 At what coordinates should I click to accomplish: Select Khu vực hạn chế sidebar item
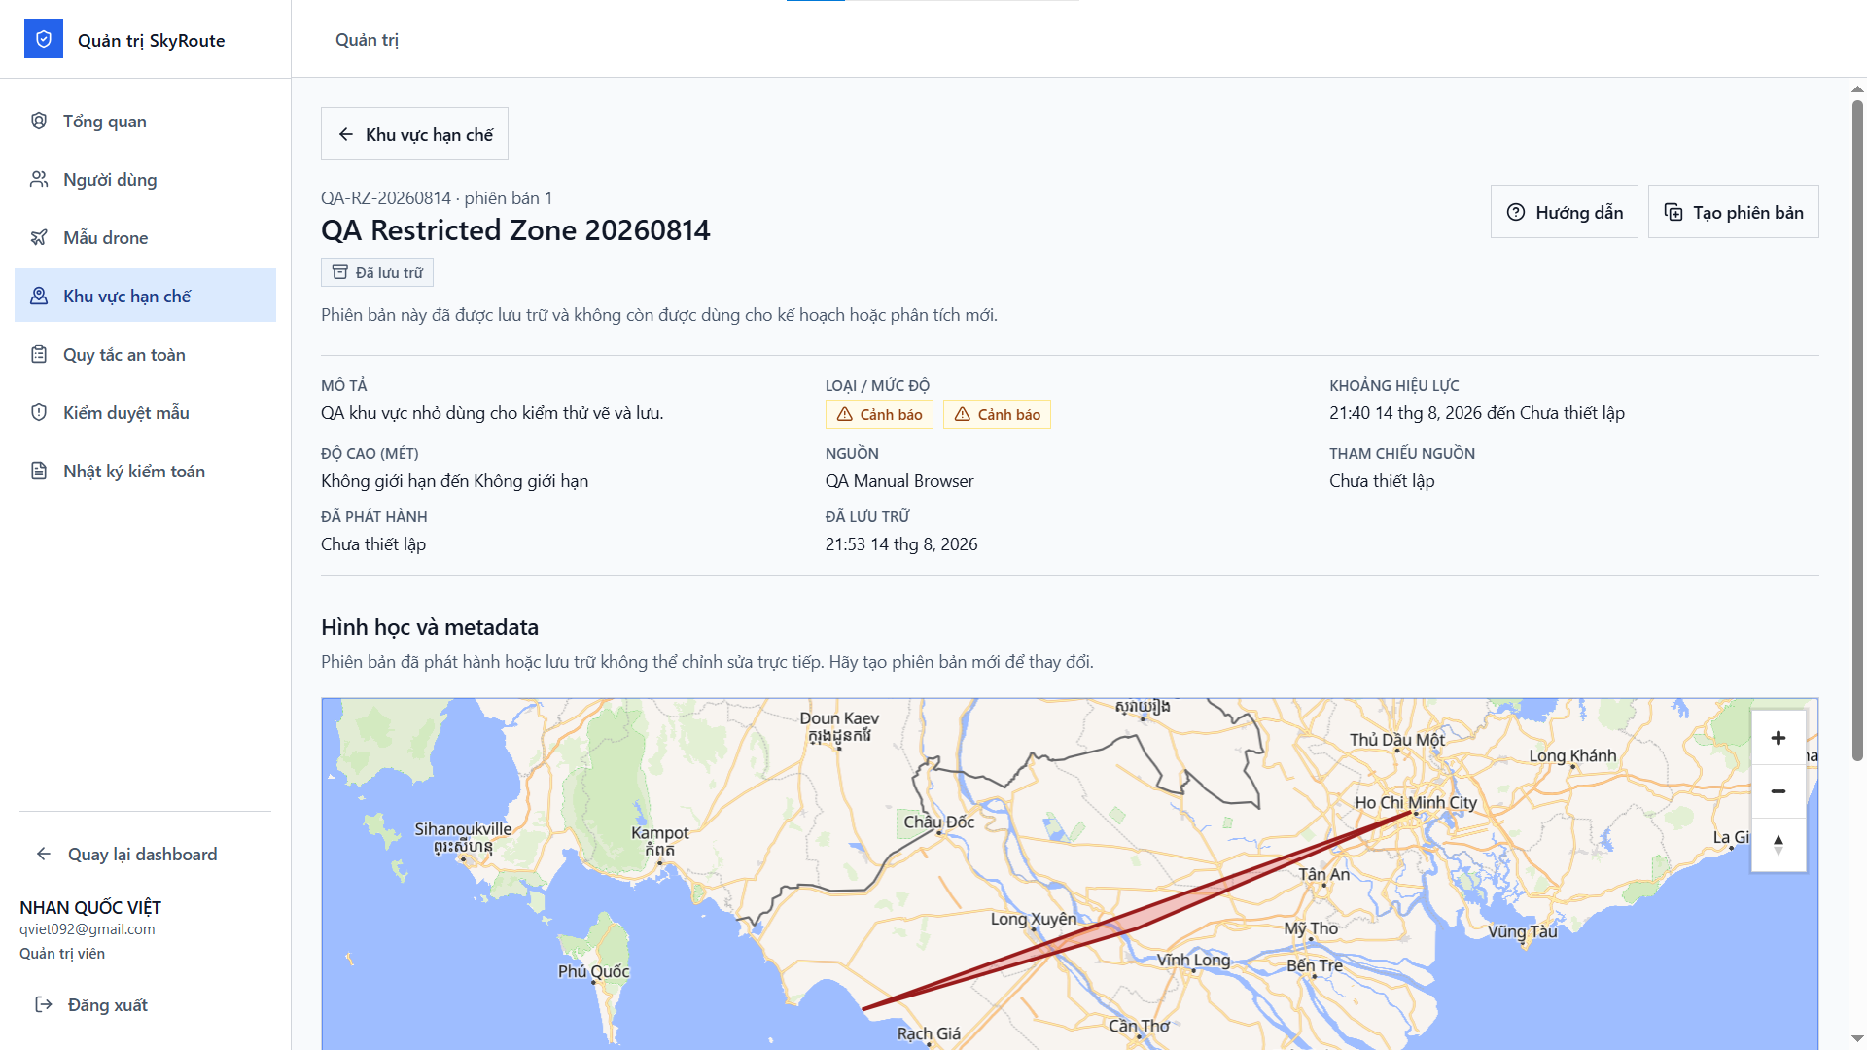[x=146, y=296]
